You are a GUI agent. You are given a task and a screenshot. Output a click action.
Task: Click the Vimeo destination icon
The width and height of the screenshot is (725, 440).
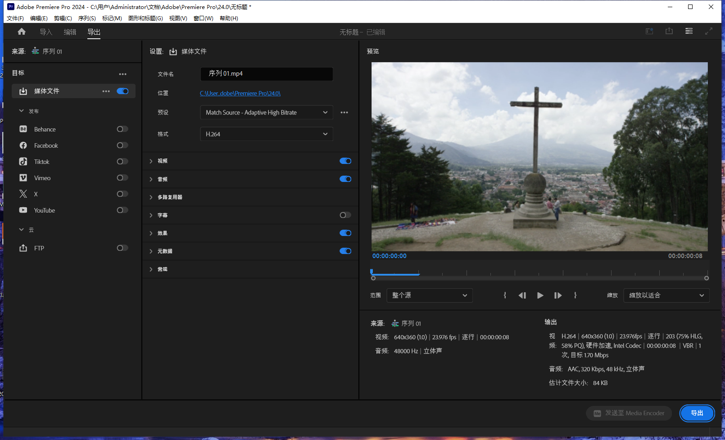coord(23,177)
